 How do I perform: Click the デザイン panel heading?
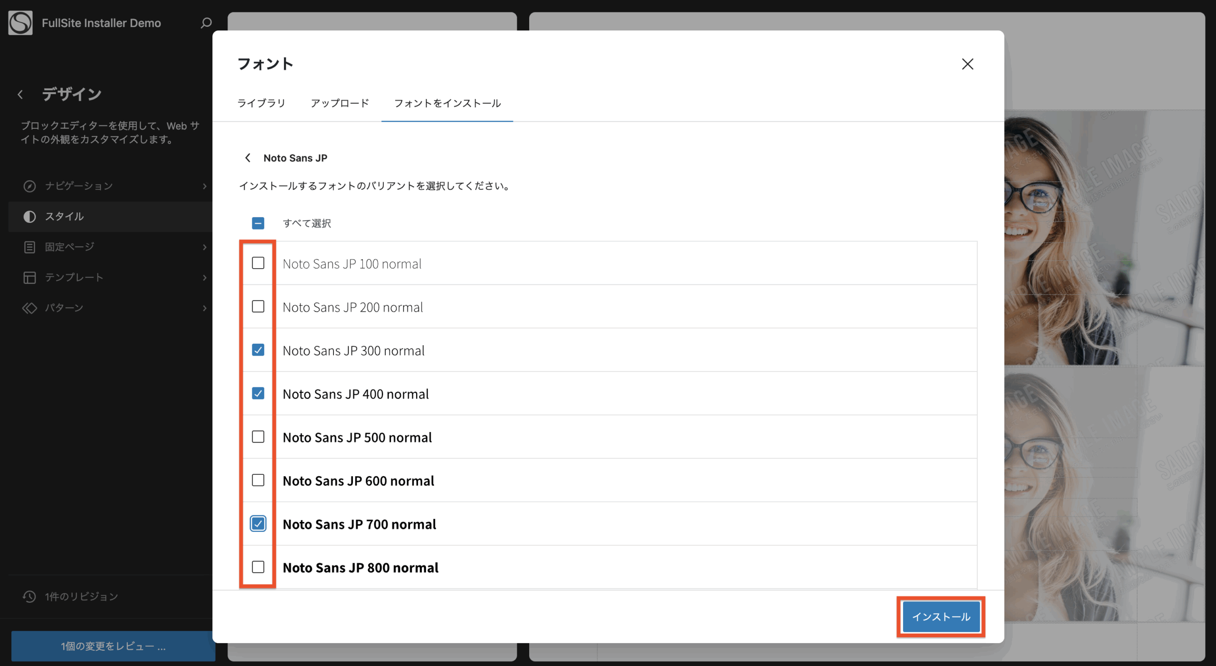pyautogui.click(x=72, y=94)
